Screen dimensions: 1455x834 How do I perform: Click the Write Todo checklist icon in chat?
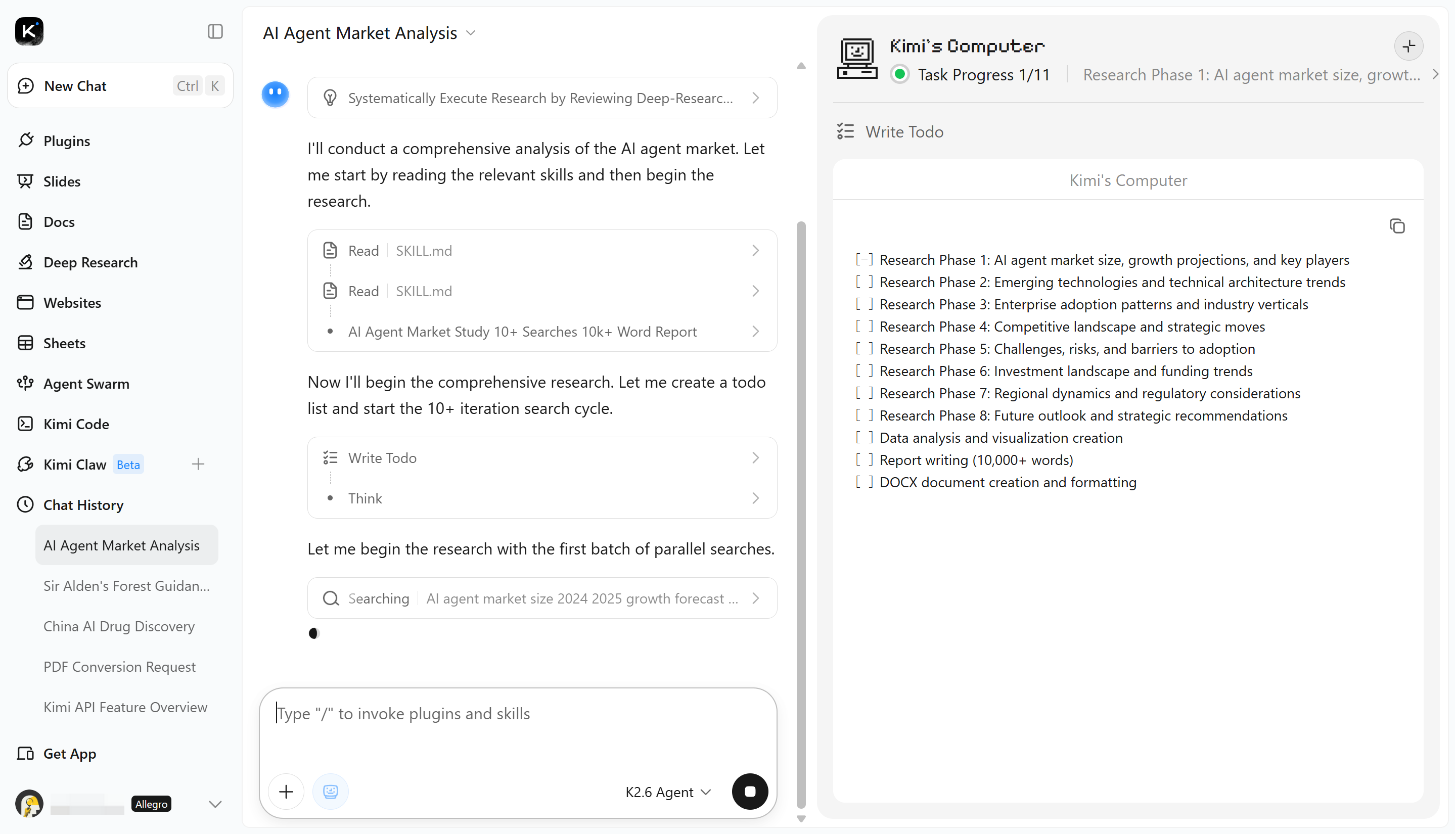click(330, 457)
